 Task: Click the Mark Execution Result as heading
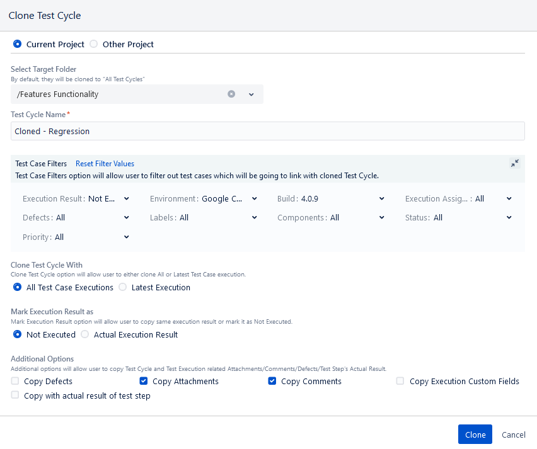[x=52, y=312]
